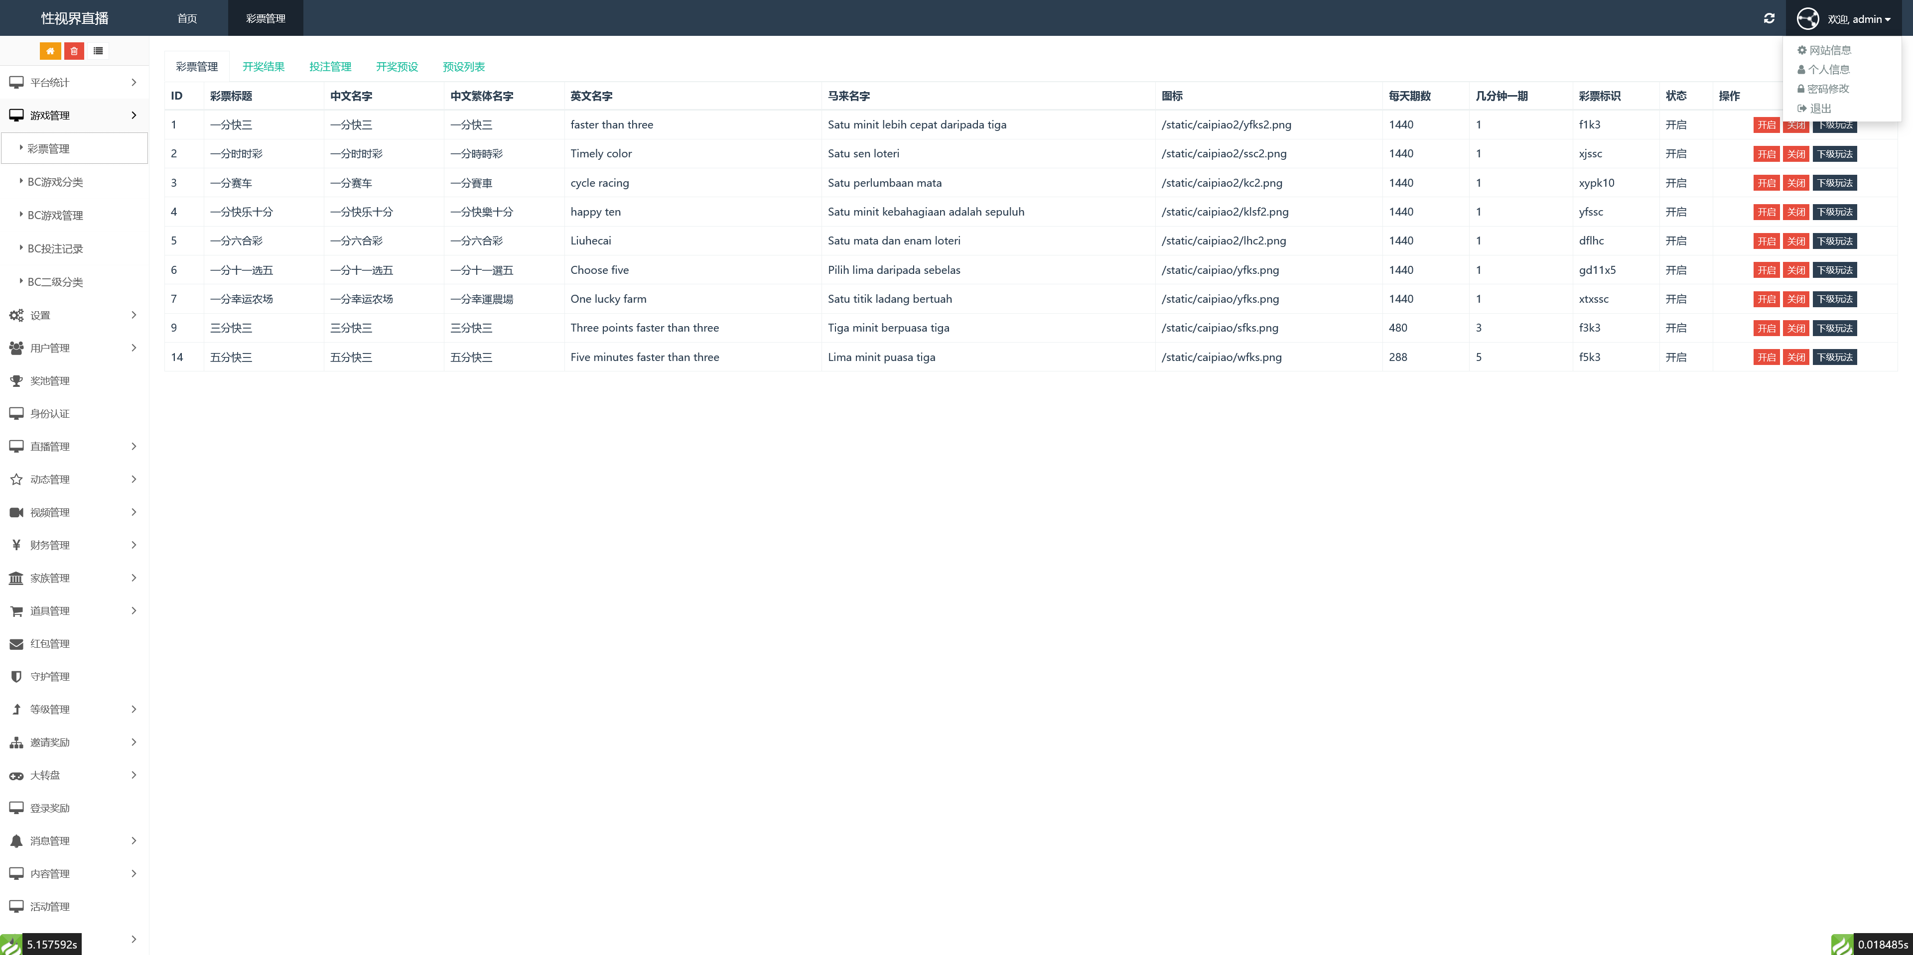Open 奖池管理 trophy menu item
The height and width of the screenshot is (955, 1913).
pos(50,381)
